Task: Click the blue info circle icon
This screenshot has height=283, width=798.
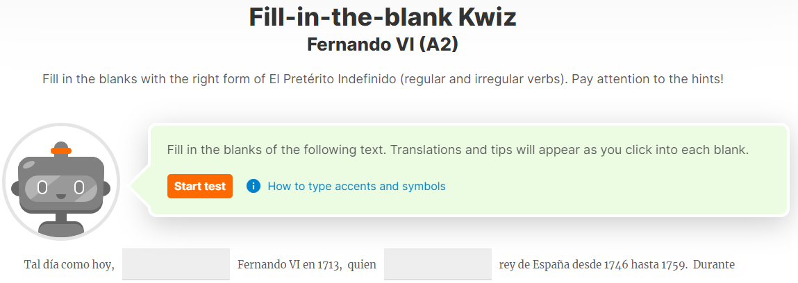Action: pos(253,187)
